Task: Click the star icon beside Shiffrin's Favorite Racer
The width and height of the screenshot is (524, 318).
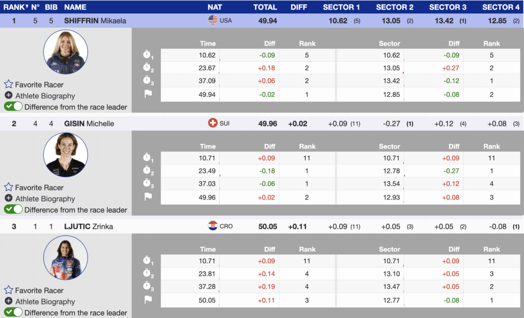Action: 9,84
